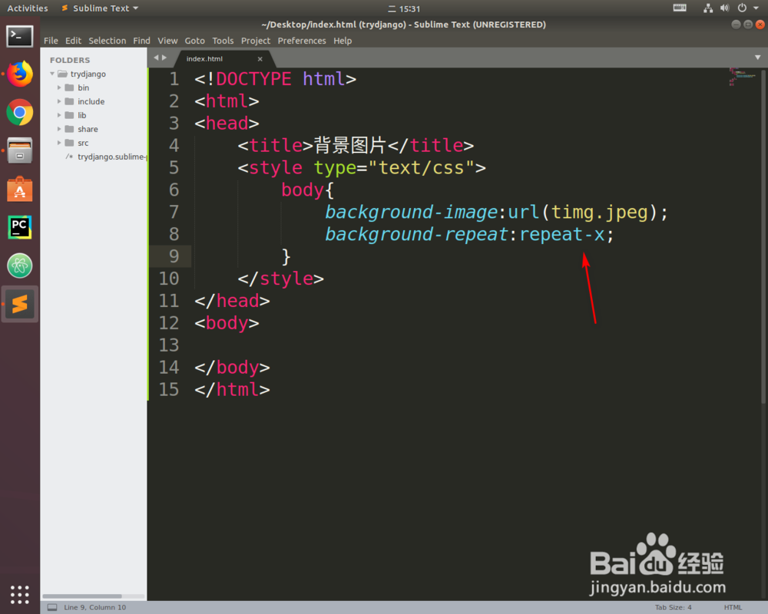The height and width of the screenshot is (614, 768).
Task: Open Terminal from the dock
Action: click(20, 36)
